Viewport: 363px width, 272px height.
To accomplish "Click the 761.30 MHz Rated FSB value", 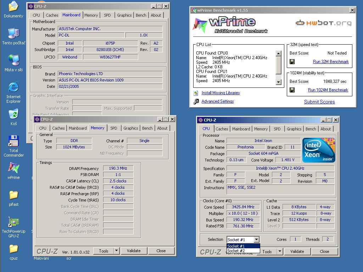I will point(243,226).
